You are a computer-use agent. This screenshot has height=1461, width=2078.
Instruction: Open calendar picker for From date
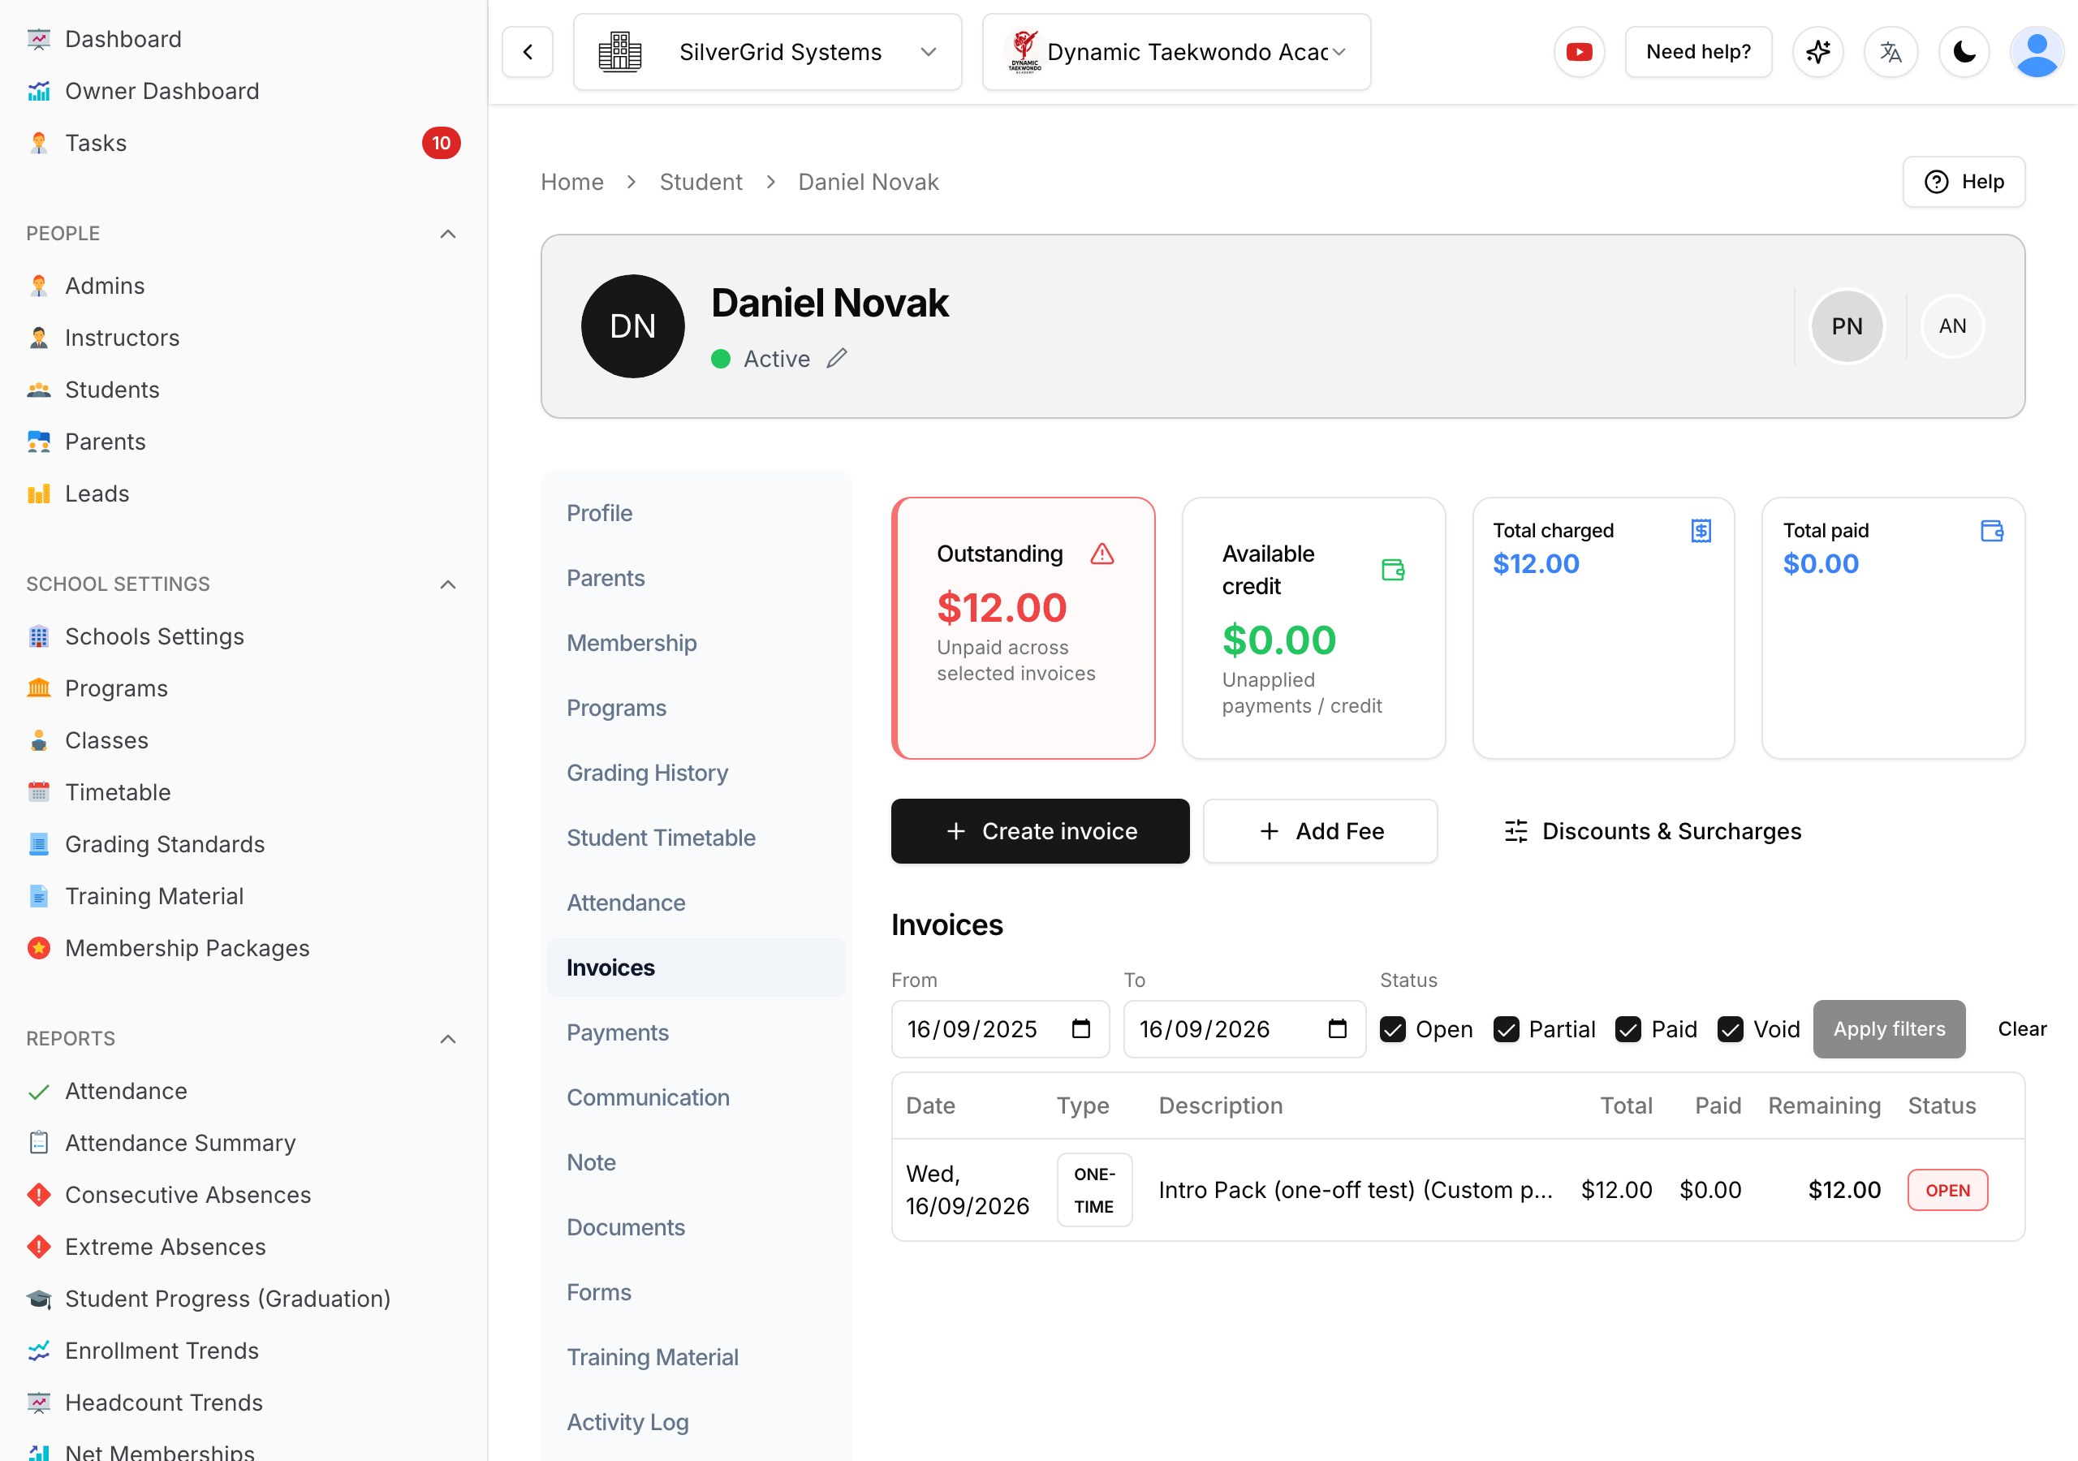(x=1080, y=1028)
